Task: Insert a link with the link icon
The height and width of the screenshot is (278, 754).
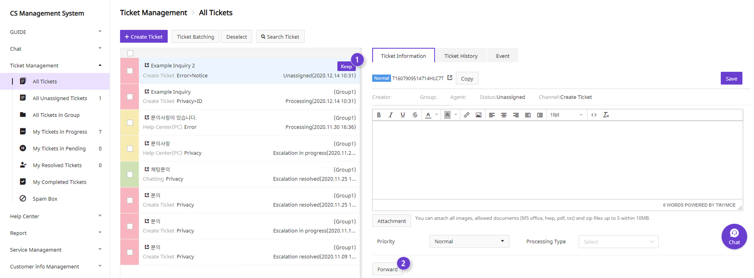Action: coord(467,115)
